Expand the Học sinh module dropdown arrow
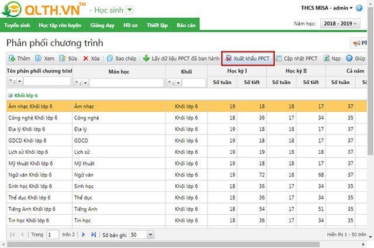 130,9
